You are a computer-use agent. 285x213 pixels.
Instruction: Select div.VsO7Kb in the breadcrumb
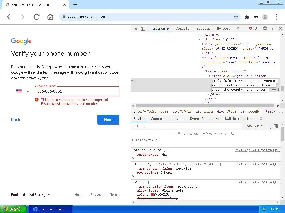point(182,111)
